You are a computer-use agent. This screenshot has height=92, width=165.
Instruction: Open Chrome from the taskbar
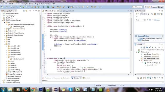click(33, 90)
